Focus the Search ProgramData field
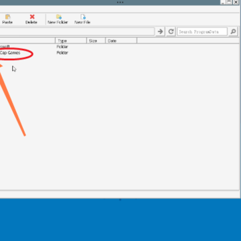Screen dimensions: 241x241 pyautogui.click(x=202, y=31)
